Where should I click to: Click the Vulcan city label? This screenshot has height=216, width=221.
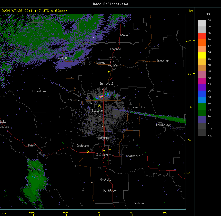click(139, 203)
